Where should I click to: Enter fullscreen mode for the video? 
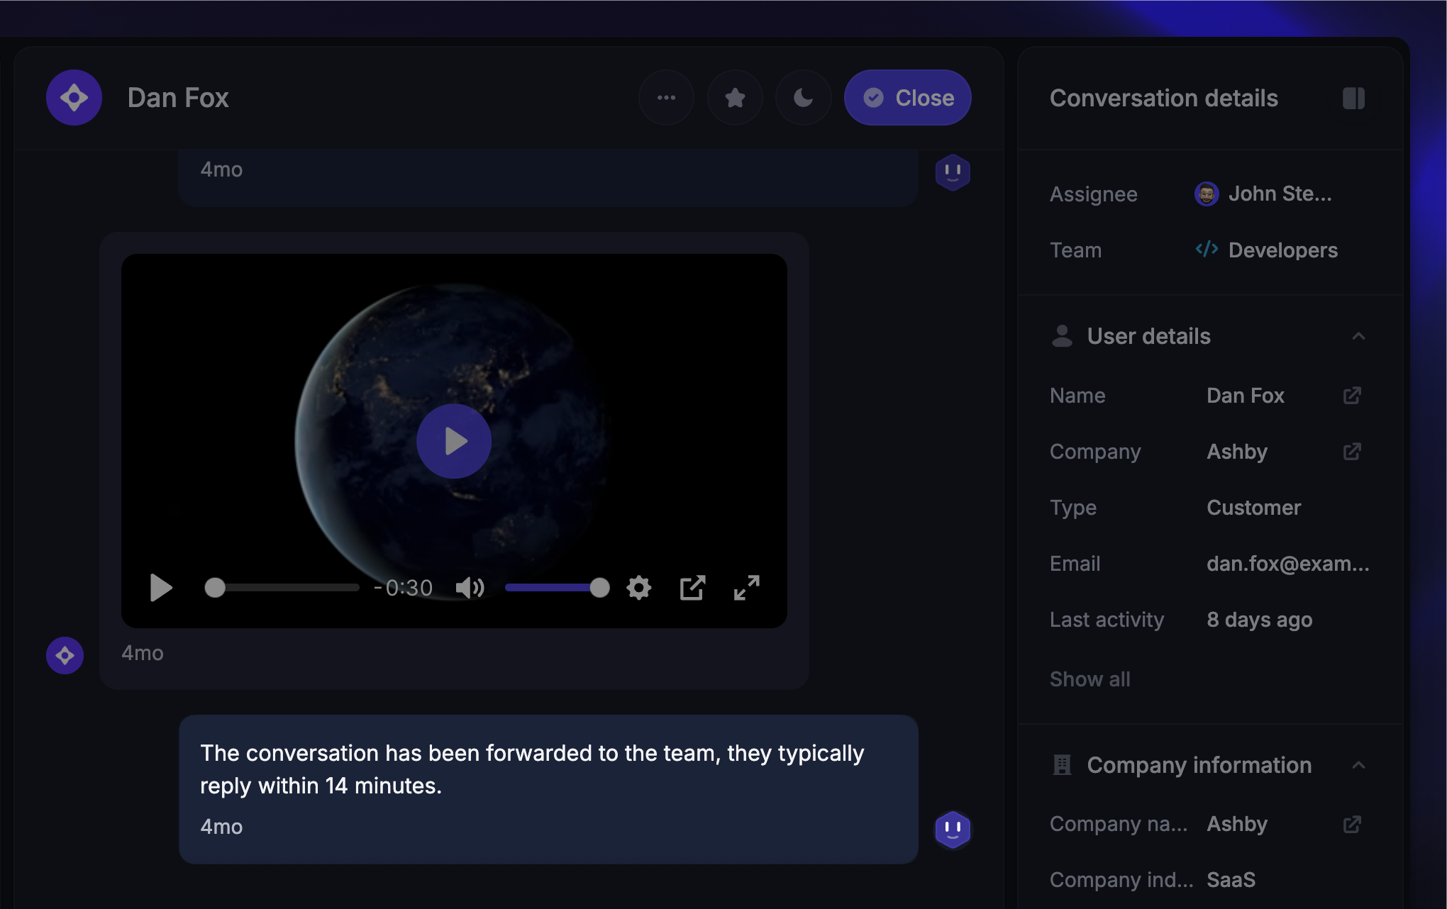pyautogui.click(x=746, y=588)
